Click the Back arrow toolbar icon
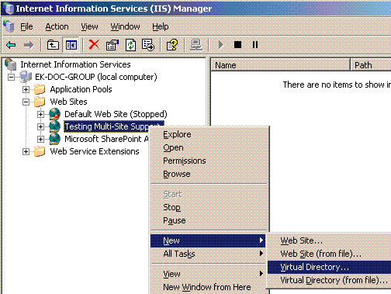Image resolution: width=391 pixels, height=294 pixels. coord(11,45)
